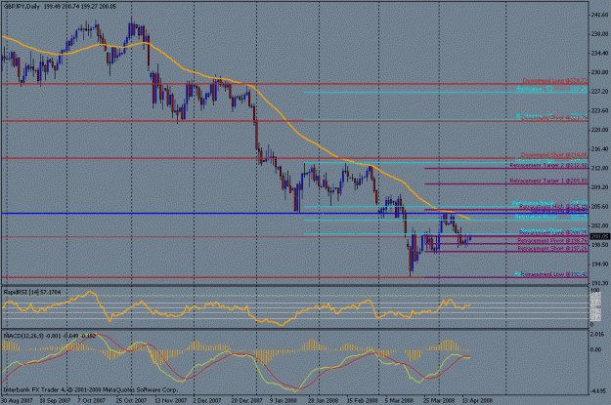Click the 25 Oct 2007 date label
The width and height of the screenshot is (611, 405).
[131, 400]
